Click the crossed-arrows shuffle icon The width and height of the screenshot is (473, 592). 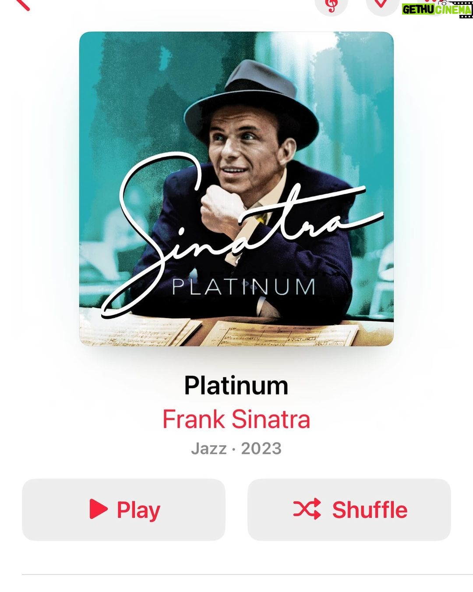[307, 509]
